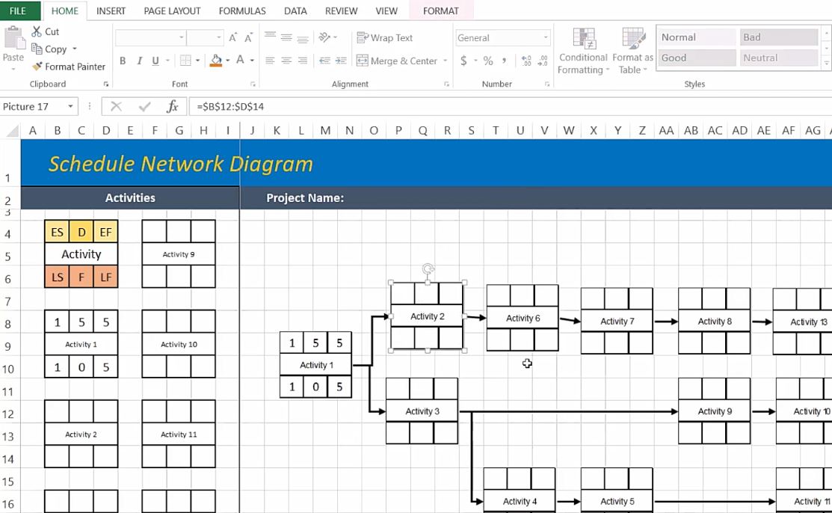
Task: Toggle Wrap Text
Action: (384, 37)
